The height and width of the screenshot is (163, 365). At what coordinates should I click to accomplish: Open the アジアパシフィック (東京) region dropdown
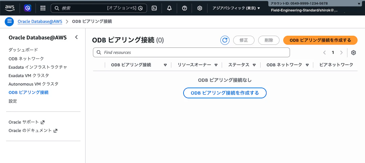[236, 8]
